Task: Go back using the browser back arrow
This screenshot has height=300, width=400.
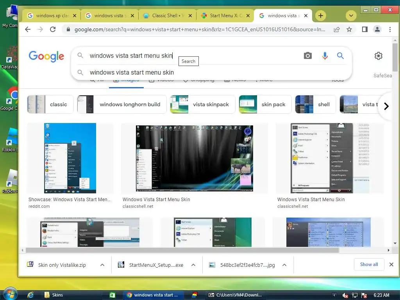Action: click(28, 29)
